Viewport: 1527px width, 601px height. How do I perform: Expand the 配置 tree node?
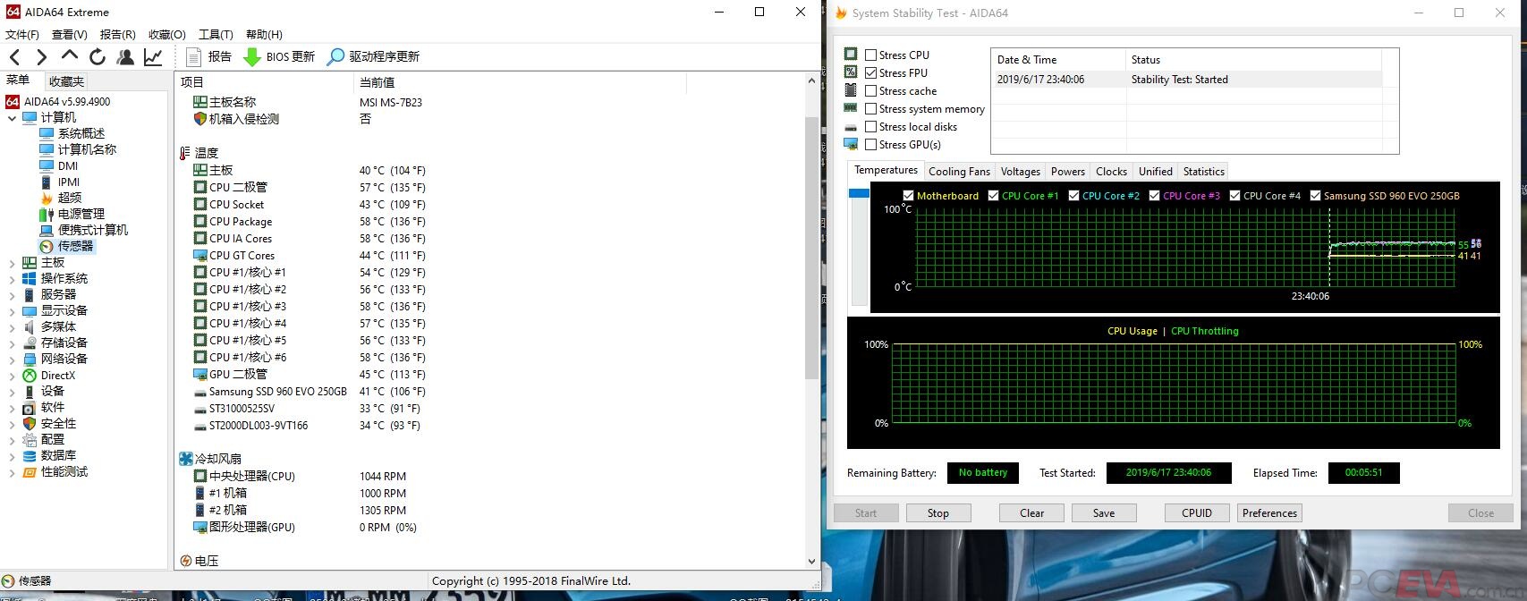click(x=12, y=440)
